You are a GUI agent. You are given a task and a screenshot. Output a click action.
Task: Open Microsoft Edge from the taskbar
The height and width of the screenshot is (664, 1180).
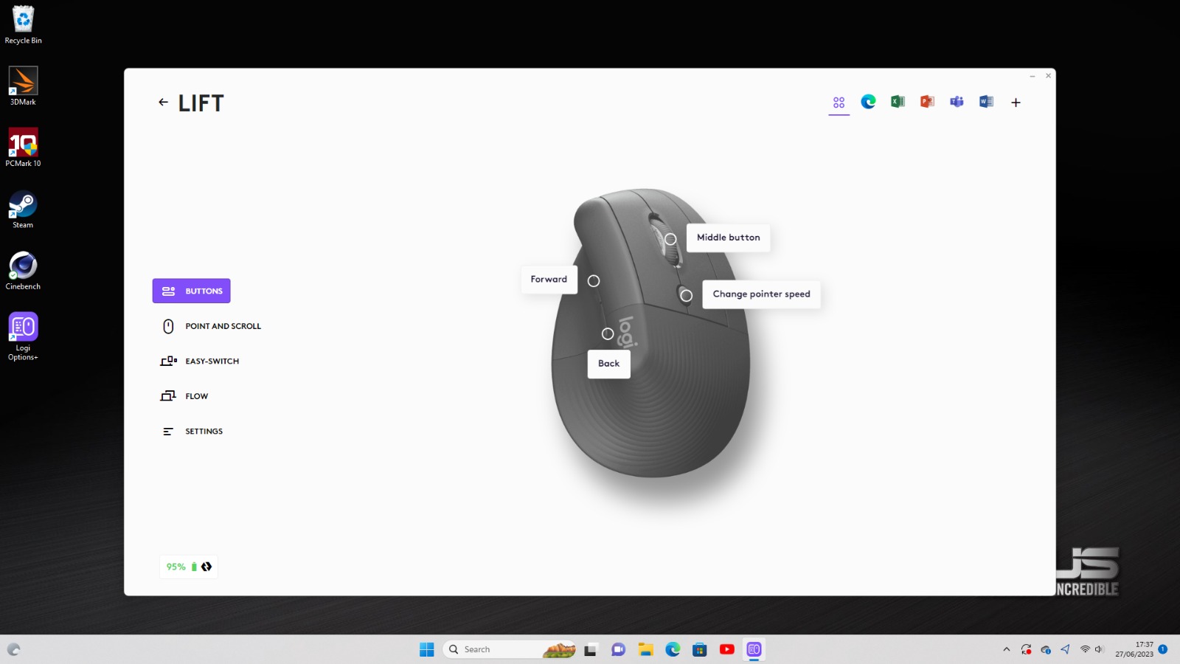pyautogui.click(x=673, y=649)
